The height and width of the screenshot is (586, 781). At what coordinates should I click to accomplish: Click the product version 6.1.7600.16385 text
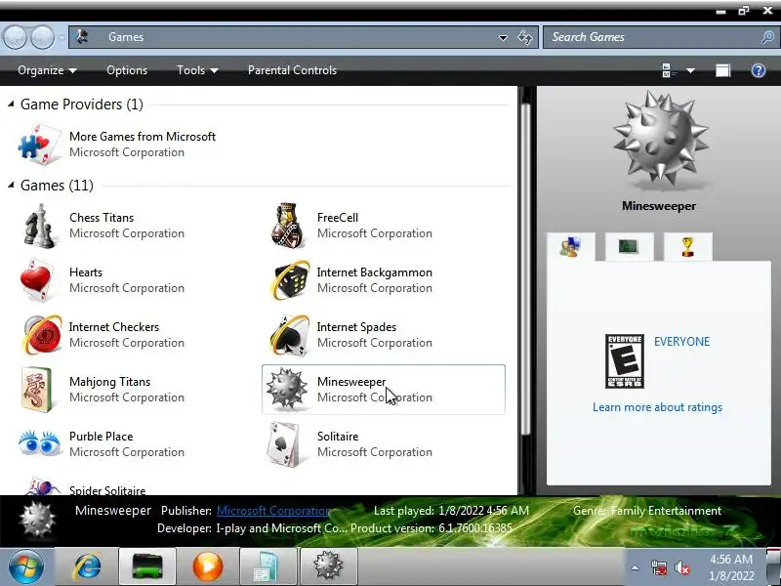475,528
